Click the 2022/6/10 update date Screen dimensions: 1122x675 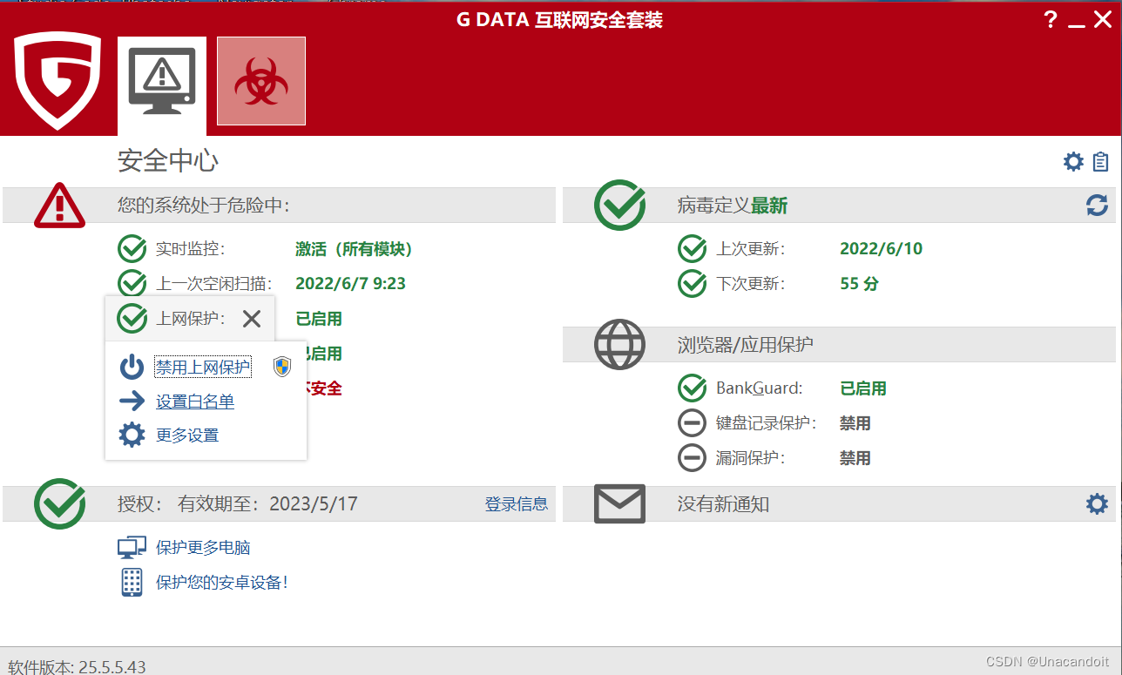[881, 249]
